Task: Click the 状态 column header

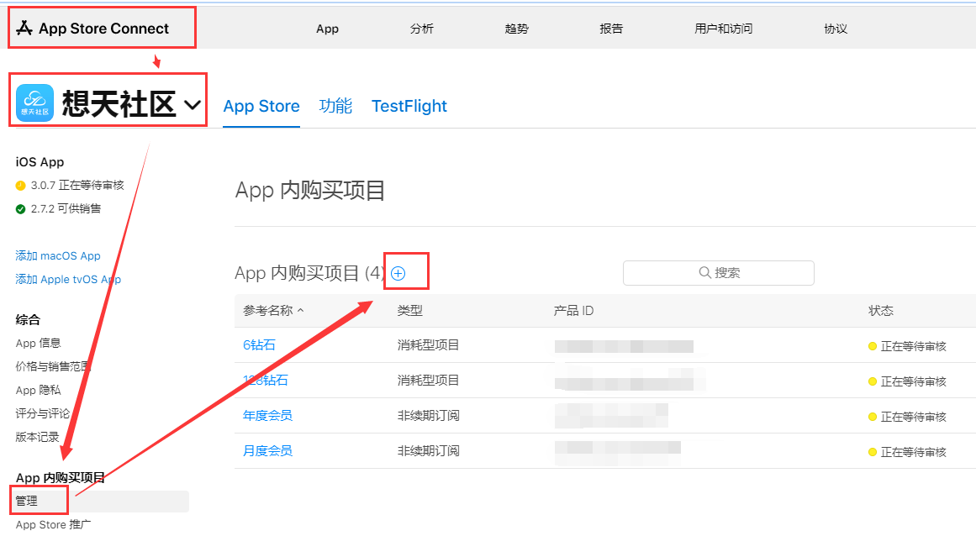Action: coord(881,310)
